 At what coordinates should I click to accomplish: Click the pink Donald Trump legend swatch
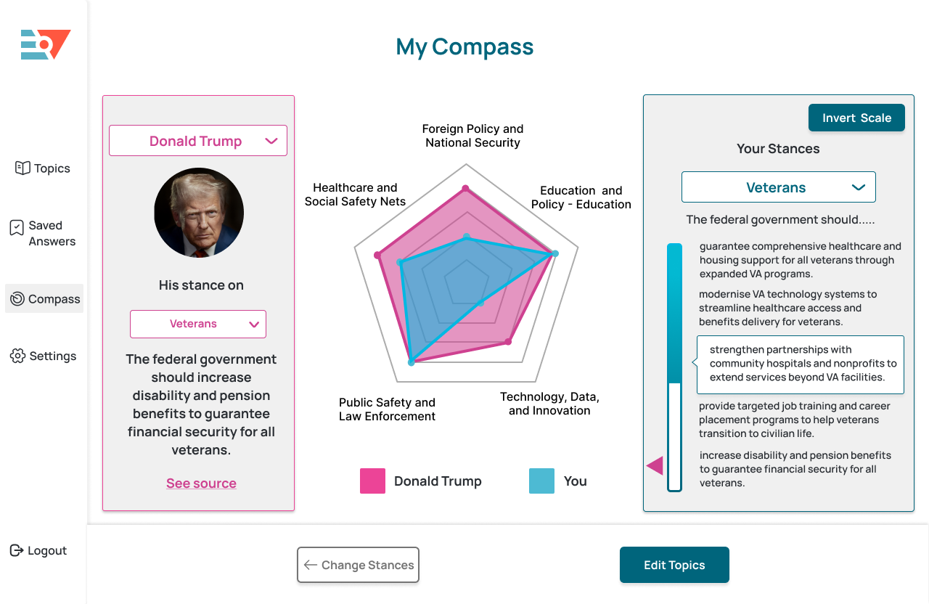pyautogui.click(x=372, y=481)
